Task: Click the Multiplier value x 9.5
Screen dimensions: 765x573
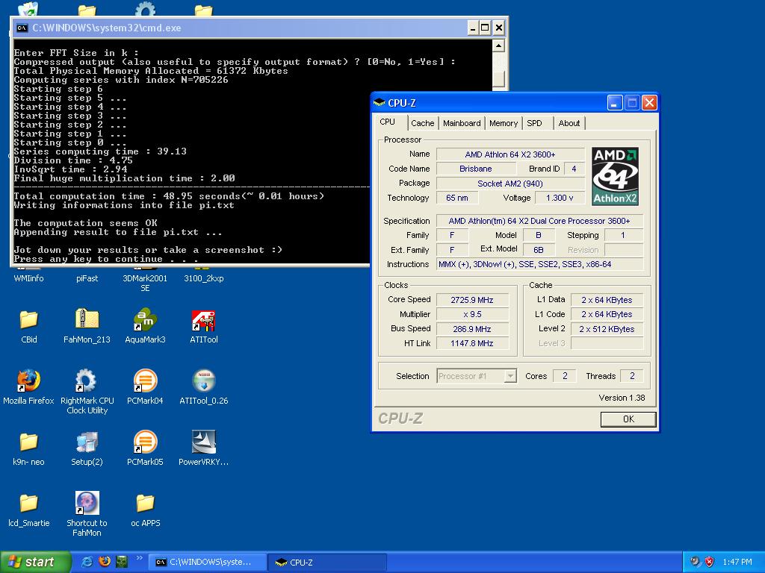Action: pyautogui.click(x=472, y=314)
